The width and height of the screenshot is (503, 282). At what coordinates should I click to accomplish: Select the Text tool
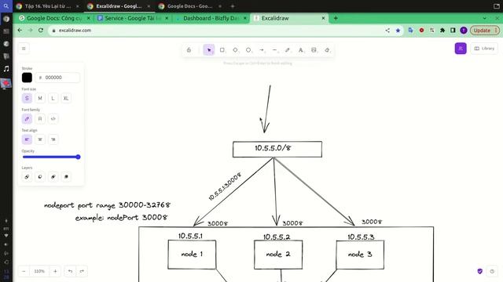(300, 50)
